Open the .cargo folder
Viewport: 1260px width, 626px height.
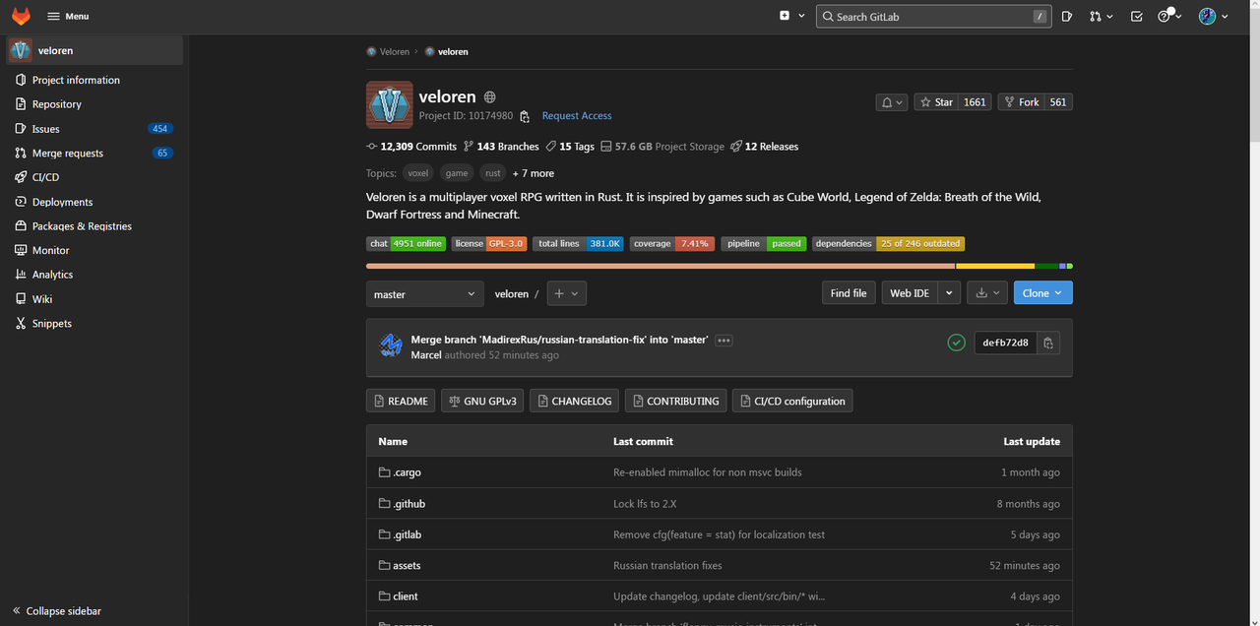coord(407,472)
